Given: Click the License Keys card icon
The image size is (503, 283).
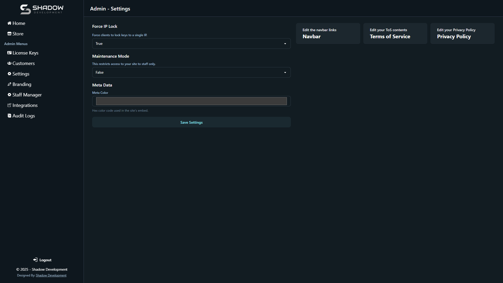Looking at the screenshot, I should click(9, 53).
